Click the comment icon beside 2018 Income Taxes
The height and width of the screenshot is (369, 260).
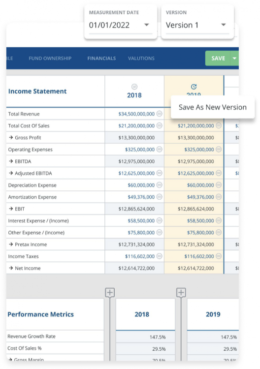click(160, 256)
